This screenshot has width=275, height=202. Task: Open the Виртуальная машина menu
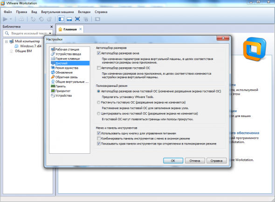(x=57, y=12)
